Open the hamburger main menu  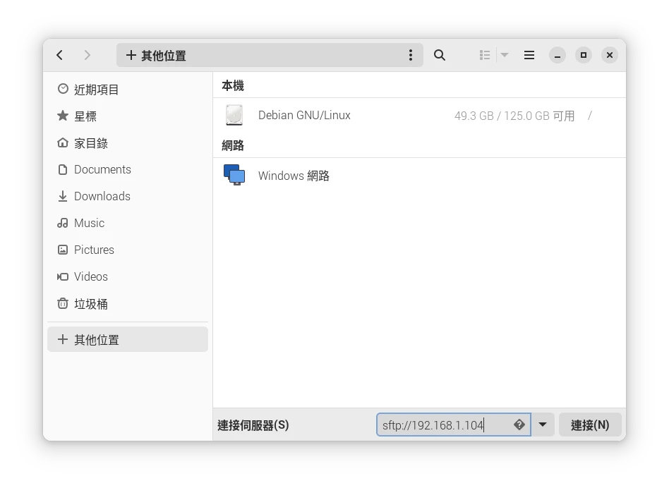point(529,55)
